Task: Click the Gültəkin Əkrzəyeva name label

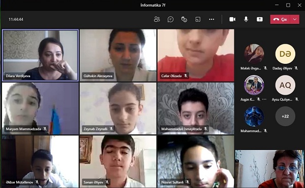Action: coord(98,76)
